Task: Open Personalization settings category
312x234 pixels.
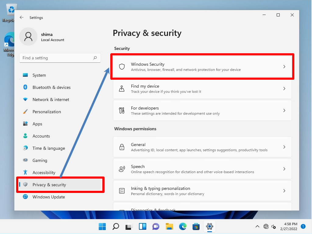Action: [60, 112]
